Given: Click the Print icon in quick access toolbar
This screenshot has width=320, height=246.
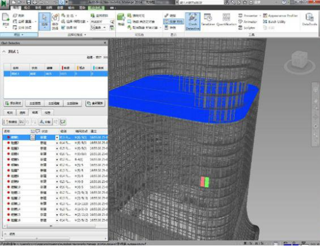Looking at the screenshot, I should pyautogui.click(x=35, y=2).
